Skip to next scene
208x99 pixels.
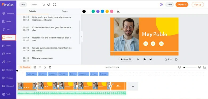pyautogui.click(x=150, y=59)
